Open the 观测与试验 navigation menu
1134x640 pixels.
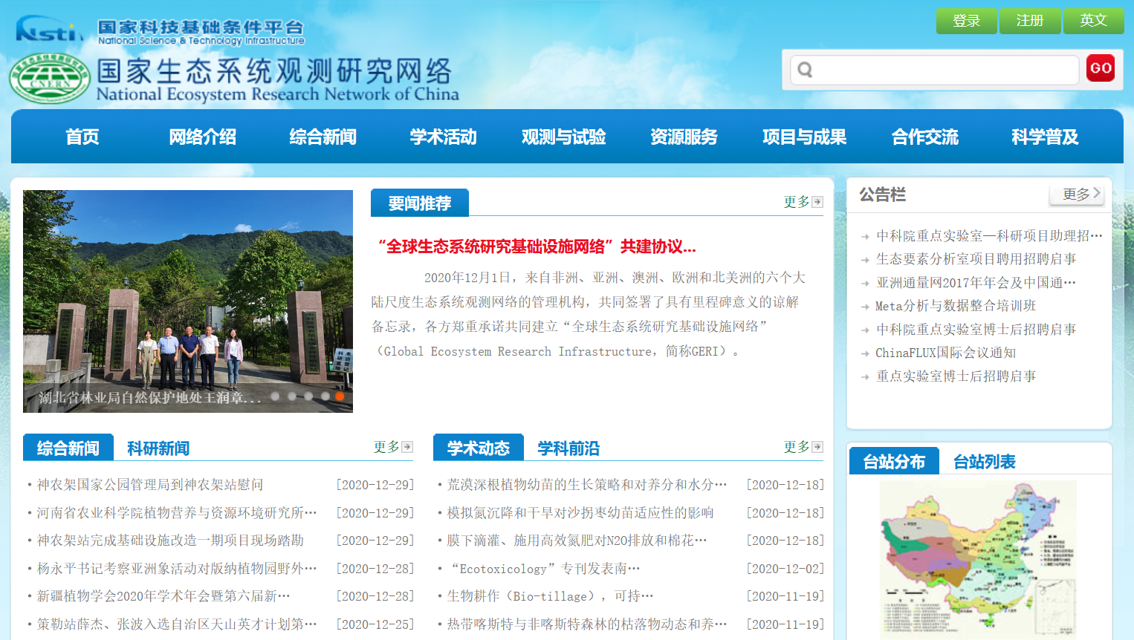coord(563,137)
